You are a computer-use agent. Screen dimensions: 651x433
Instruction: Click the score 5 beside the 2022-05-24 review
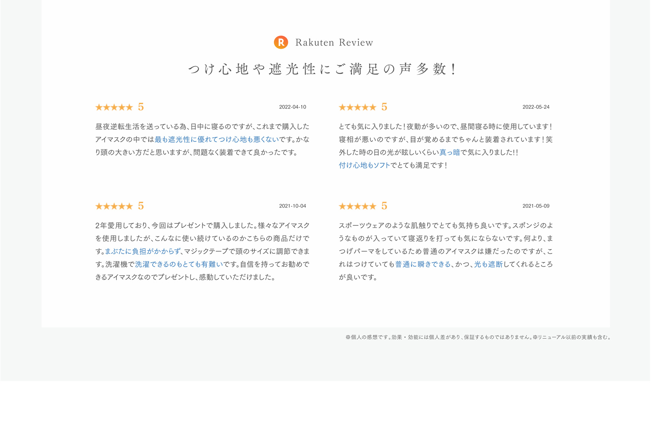click(384, 107)
